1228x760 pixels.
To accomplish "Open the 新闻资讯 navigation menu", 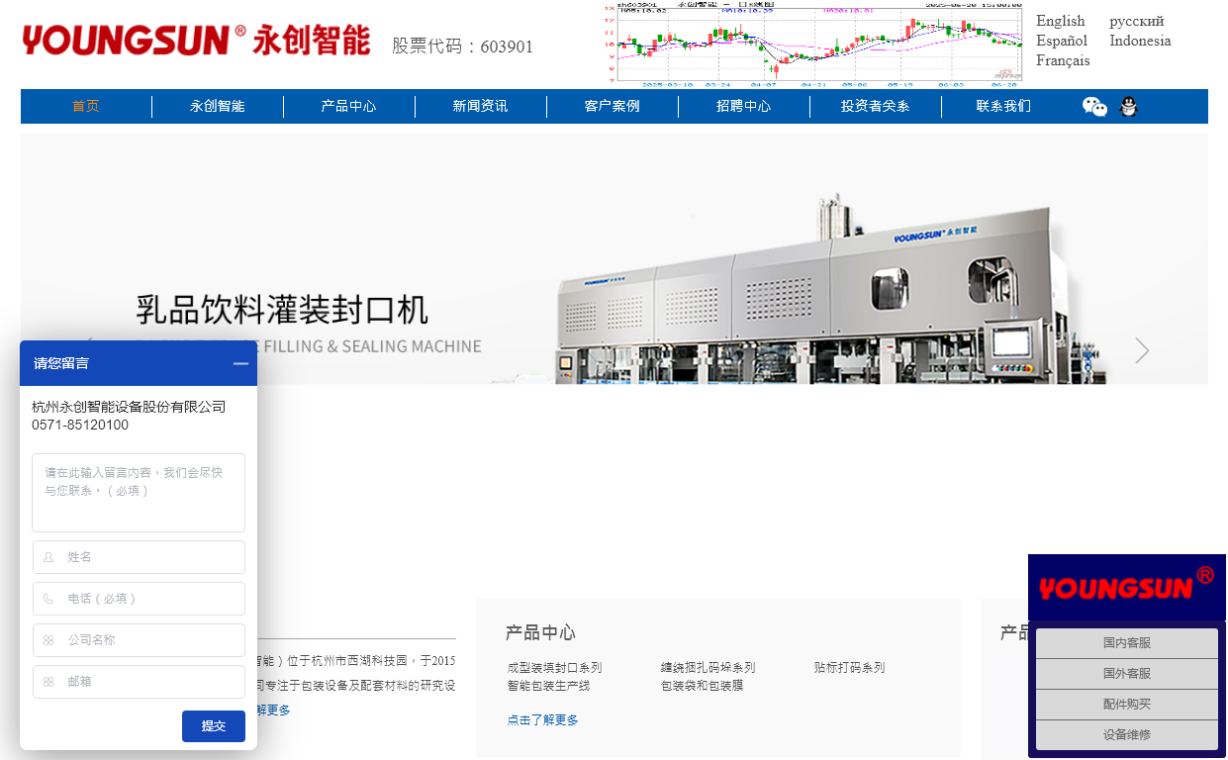I will click(x=480, y=107).
